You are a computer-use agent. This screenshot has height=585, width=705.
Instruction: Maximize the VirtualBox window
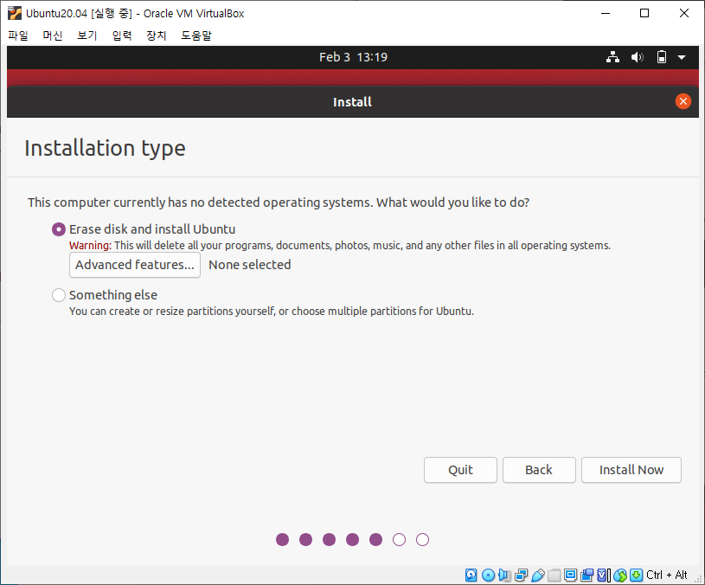(x=644, y=13)
